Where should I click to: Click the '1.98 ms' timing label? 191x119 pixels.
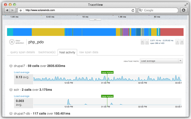click(122, 17)
